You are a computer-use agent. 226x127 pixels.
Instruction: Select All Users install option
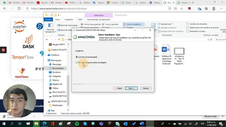(77, 62)
